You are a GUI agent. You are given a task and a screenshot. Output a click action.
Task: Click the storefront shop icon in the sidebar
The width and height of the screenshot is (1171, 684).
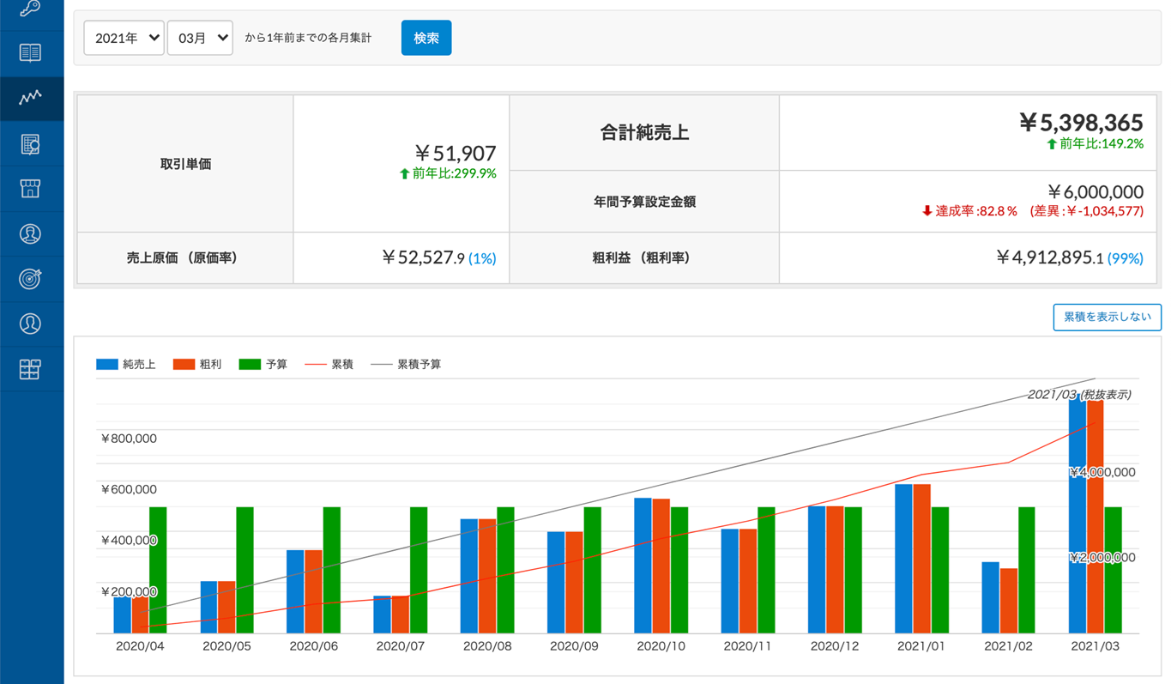[x=30, y=189]
